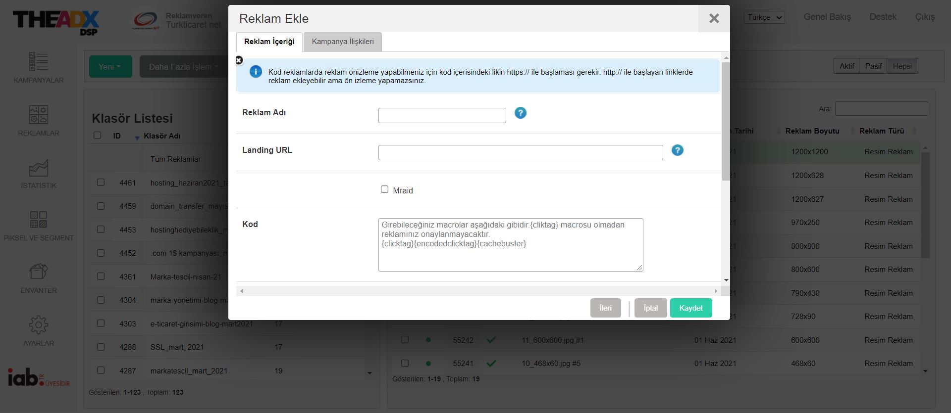Enable the Mraid checkbox
Screen dimensions: 951x413
(x=384, y=189)
